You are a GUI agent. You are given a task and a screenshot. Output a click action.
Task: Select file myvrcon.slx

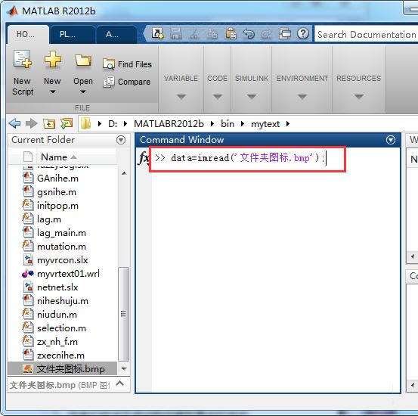pyautogui.click(x=63, y=260)
